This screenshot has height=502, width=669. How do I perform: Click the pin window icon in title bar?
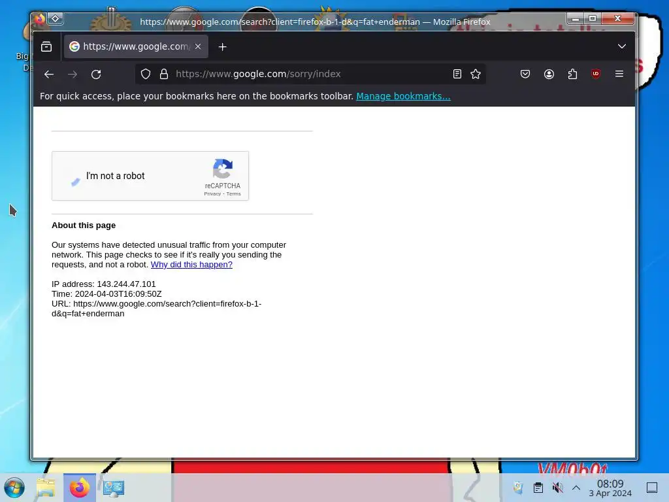pyautogui.click(x=56, y=19)
